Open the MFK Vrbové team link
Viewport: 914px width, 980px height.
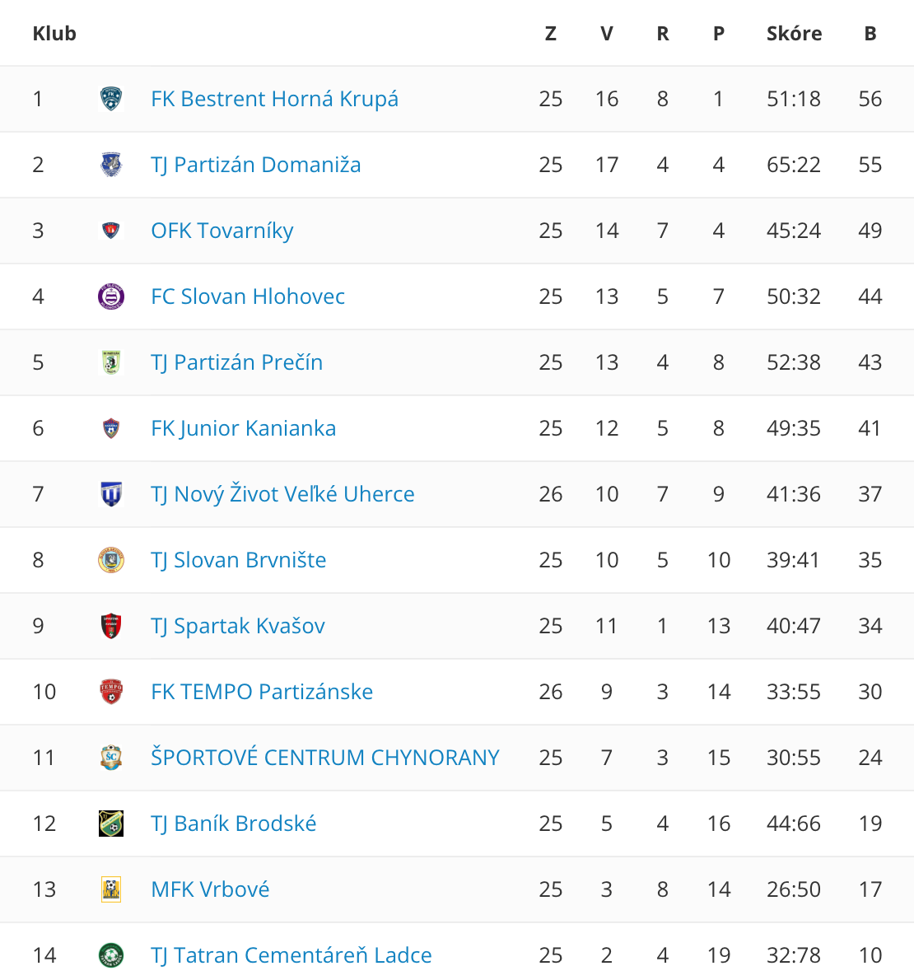click(x=210, y=889)
